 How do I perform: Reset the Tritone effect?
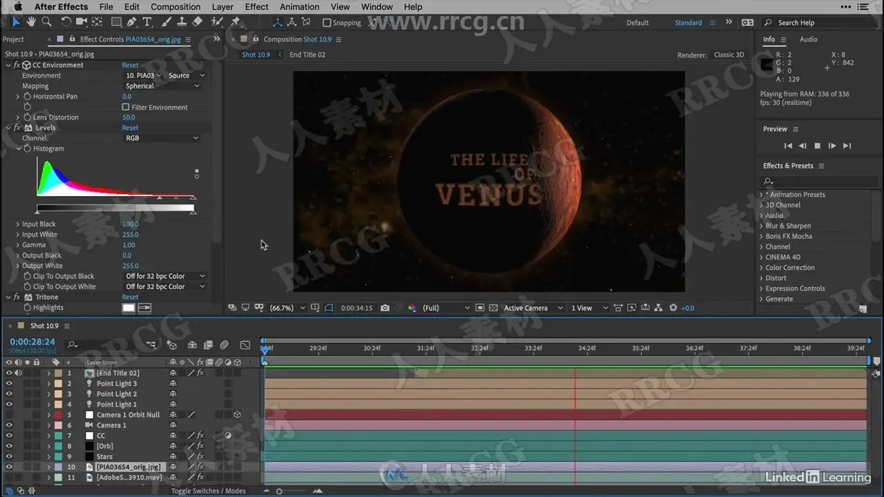130,298
